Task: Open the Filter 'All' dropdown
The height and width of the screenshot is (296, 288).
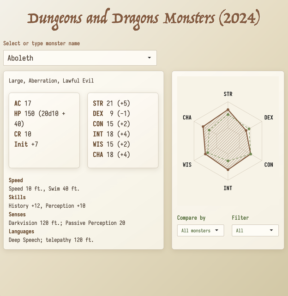Action: (x=255, y=230)
